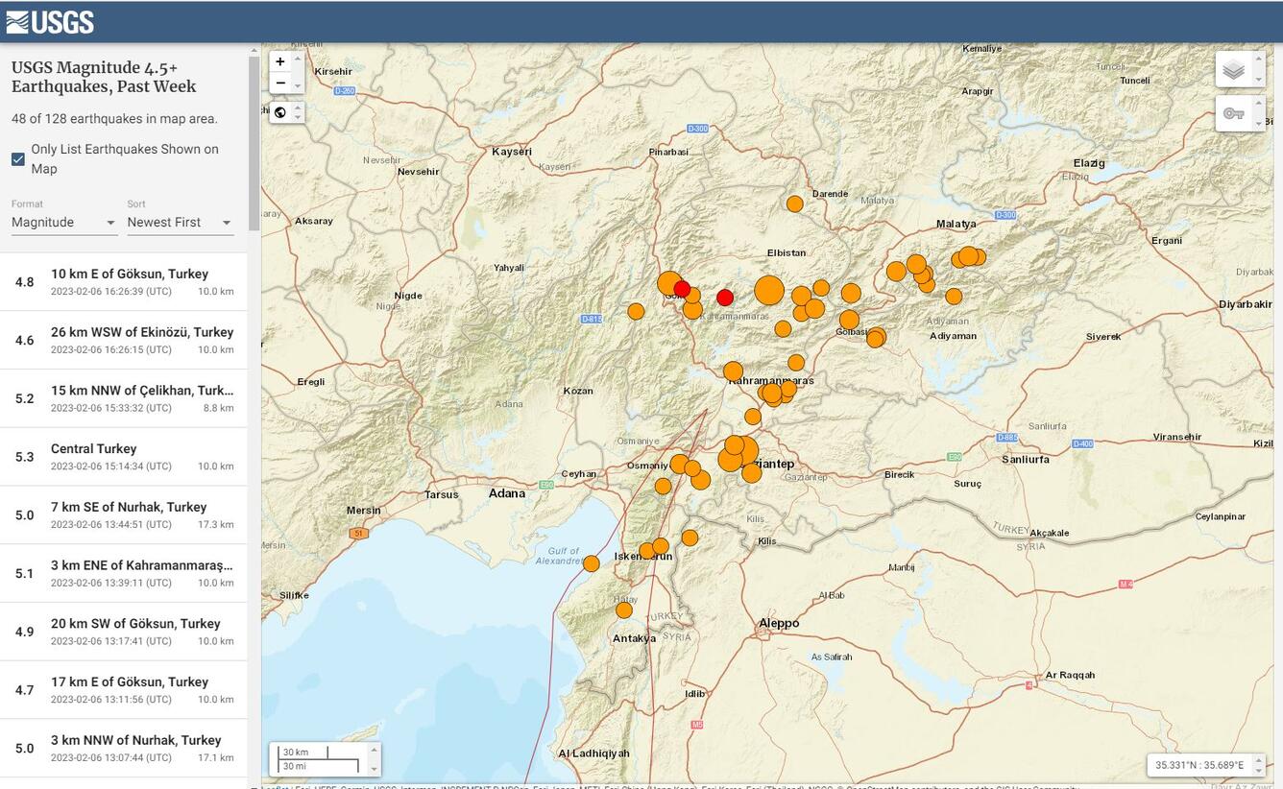
Task: Select the 4.8 Göksun earthquake list entry
Action: [x=125, y=281]
